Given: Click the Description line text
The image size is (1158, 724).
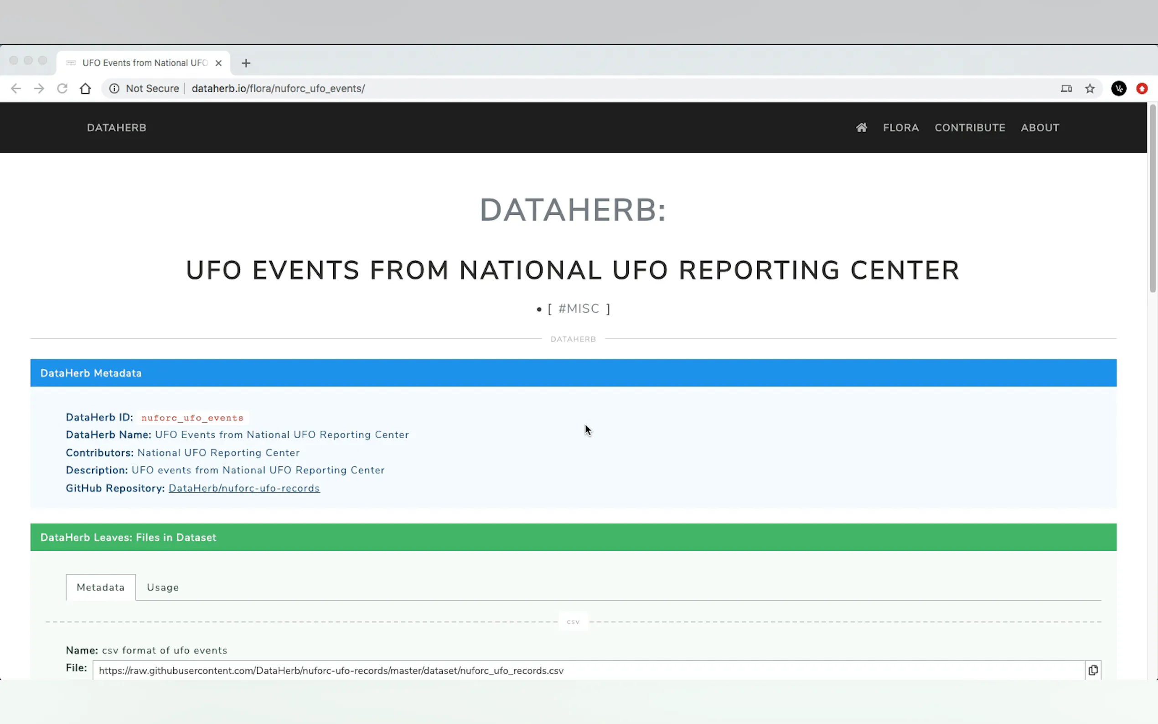Looking at the screenshot, I should click(225, 470).
